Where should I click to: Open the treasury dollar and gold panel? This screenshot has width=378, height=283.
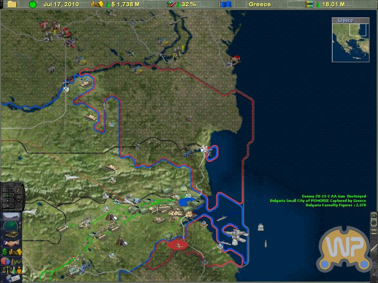tap(12, 252)
